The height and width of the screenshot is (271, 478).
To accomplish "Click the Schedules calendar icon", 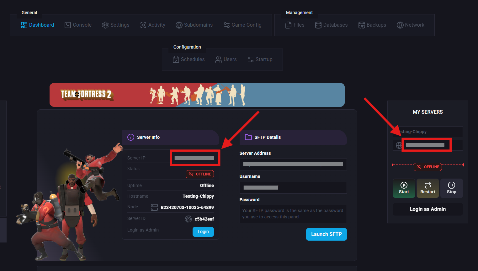I will [x=176, y=60].
